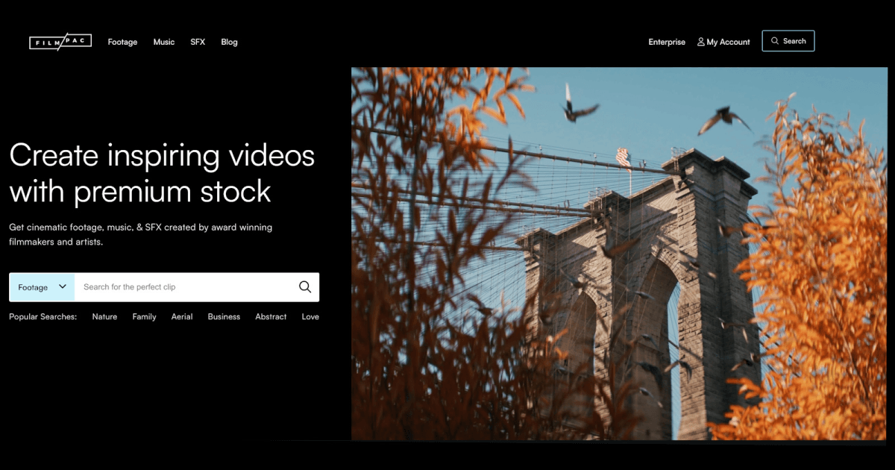Viewport: 895px width, 470px height.
Task: Open the Music menu item
Action: pos(164,42)
